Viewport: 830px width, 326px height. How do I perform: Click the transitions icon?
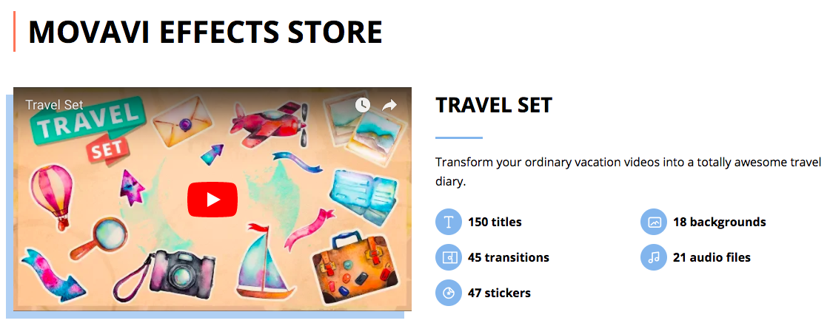tap(448, 257)
